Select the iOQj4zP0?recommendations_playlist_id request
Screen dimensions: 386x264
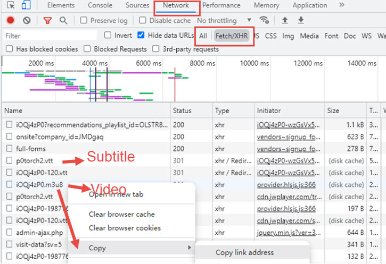point(92,125)
